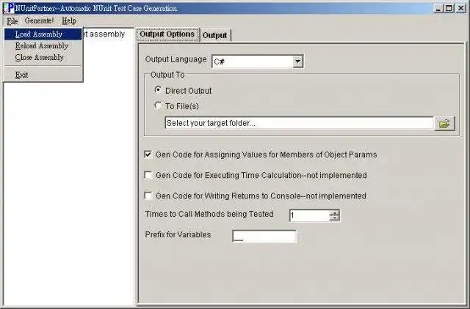
Task: Close the NUnitPartner window
Action: click(460, 8)
